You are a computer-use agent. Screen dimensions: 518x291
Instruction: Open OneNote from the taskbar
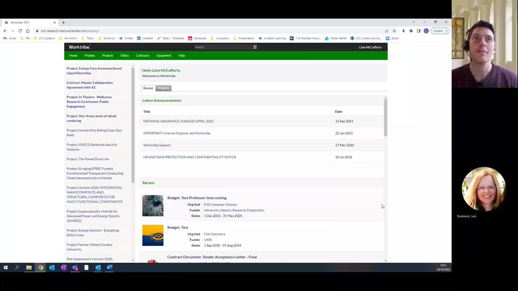tap(63, 267)
